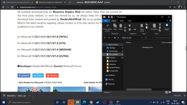Screen dimensions: 187x105
Task: Switch to the Home ribbon tab
Action: pos(114,21)
